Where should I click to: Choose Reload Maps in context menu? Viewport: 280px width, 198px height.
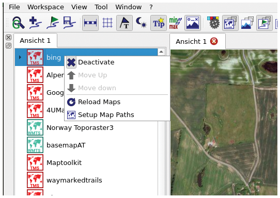coord(117,102)
